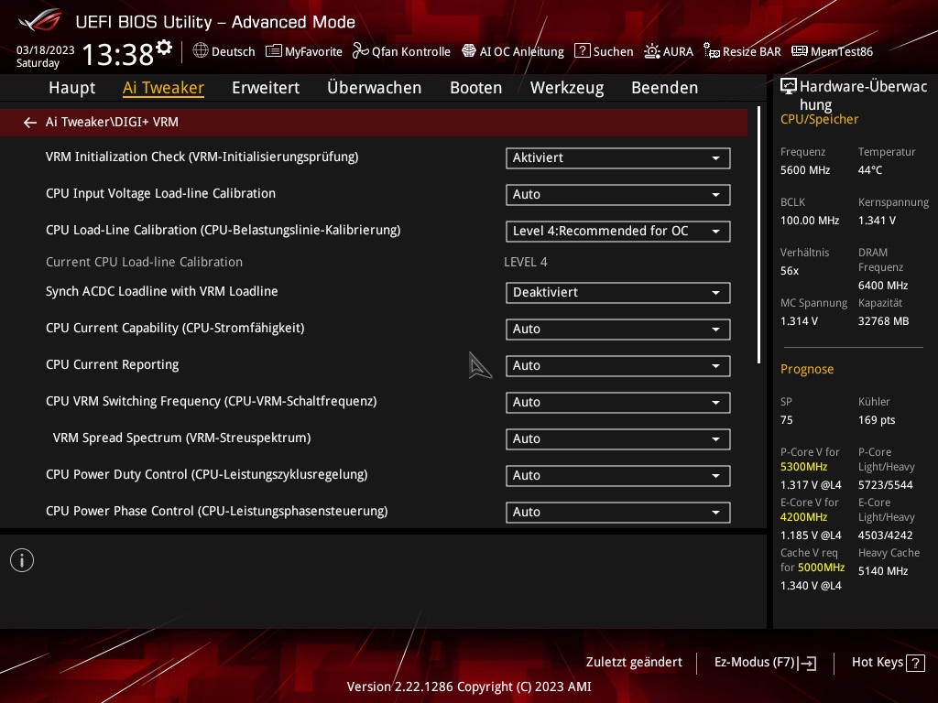Image resolution: width=938 pixels, height=703 pixels.
Task: Switch to the Booten tab
Action: (475, 88)
